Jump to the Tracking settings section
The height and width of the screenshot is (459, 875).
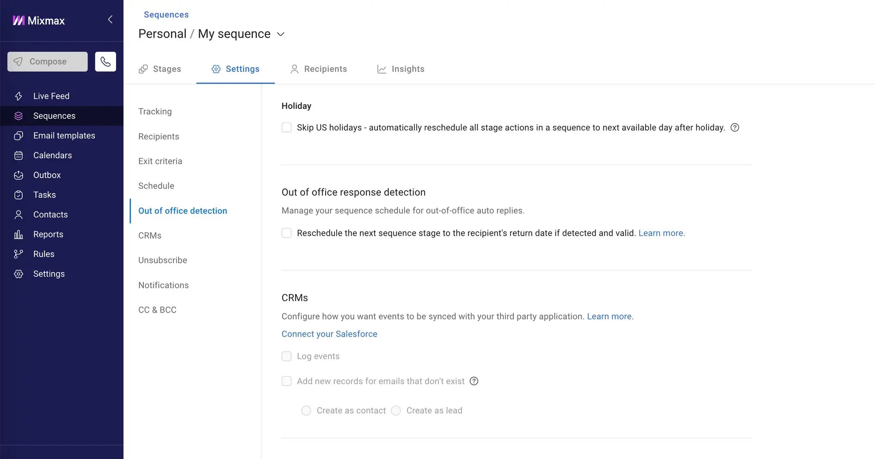point(155,111)
